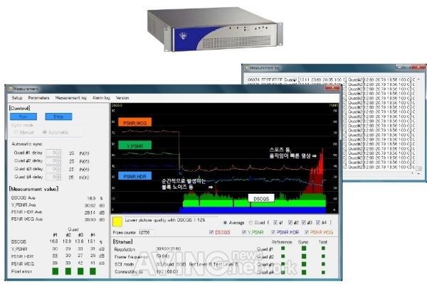Click Pixel error indicator for quad #1

[x=56, y=271]
